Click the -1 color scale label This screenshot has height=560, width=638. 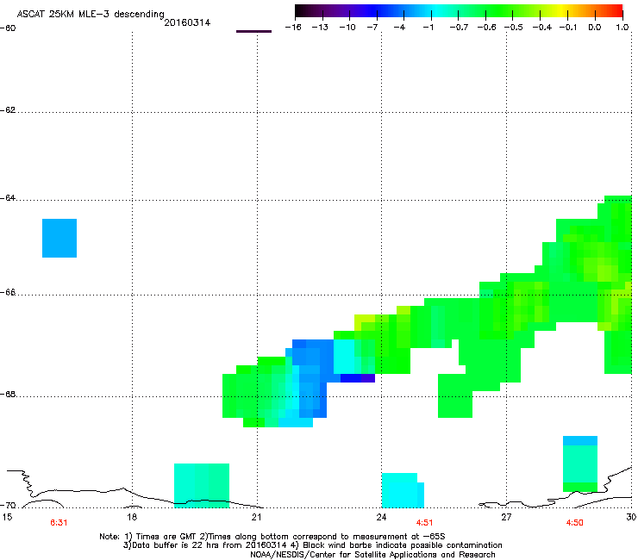tap(428, 28)
